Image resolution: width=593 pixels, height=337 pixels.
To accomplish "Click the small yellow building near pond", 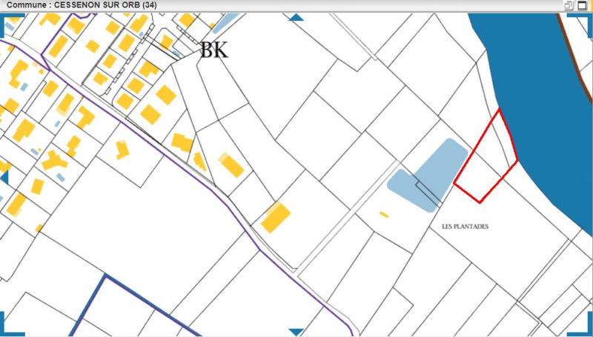I will (x=384, y=215).
